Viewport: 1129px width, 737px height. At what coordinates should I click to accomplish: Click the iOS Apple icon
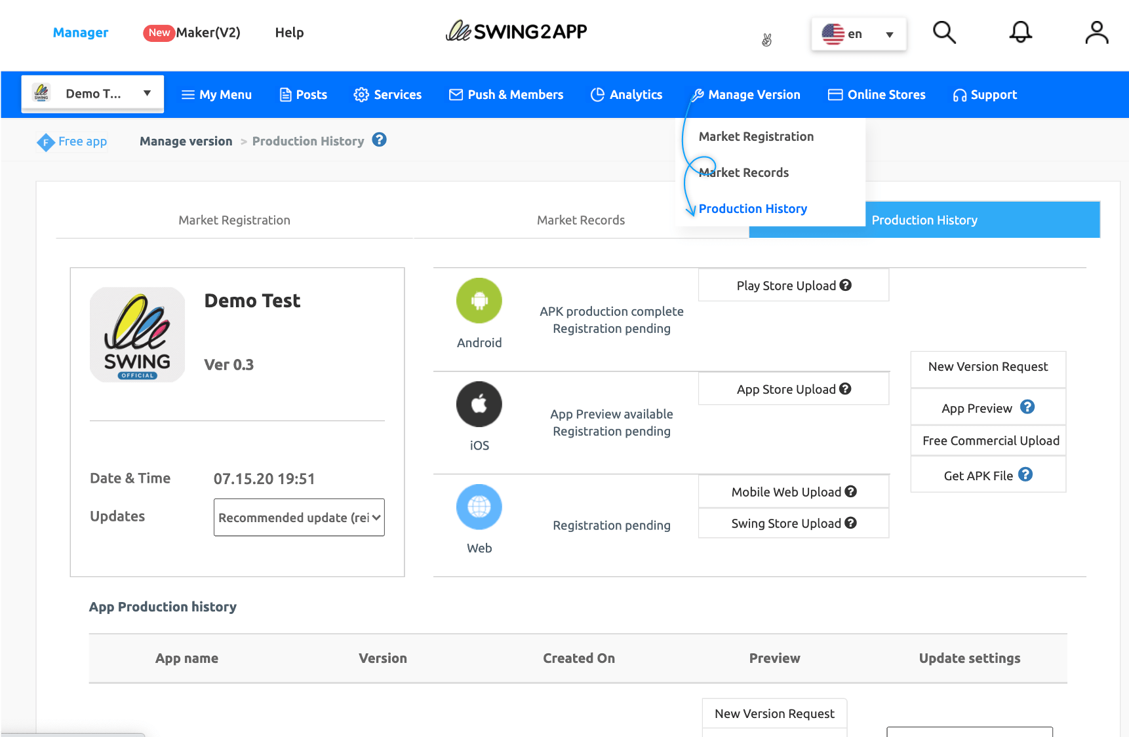coord(479,404)
